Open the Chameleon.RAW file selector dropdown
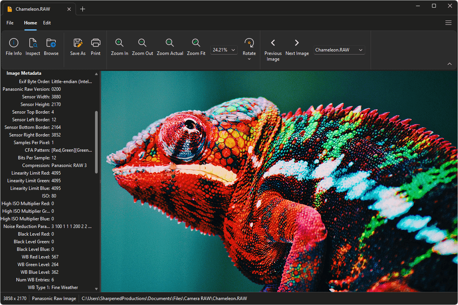Viewport: 458px width, 305px height. [360, 50]
